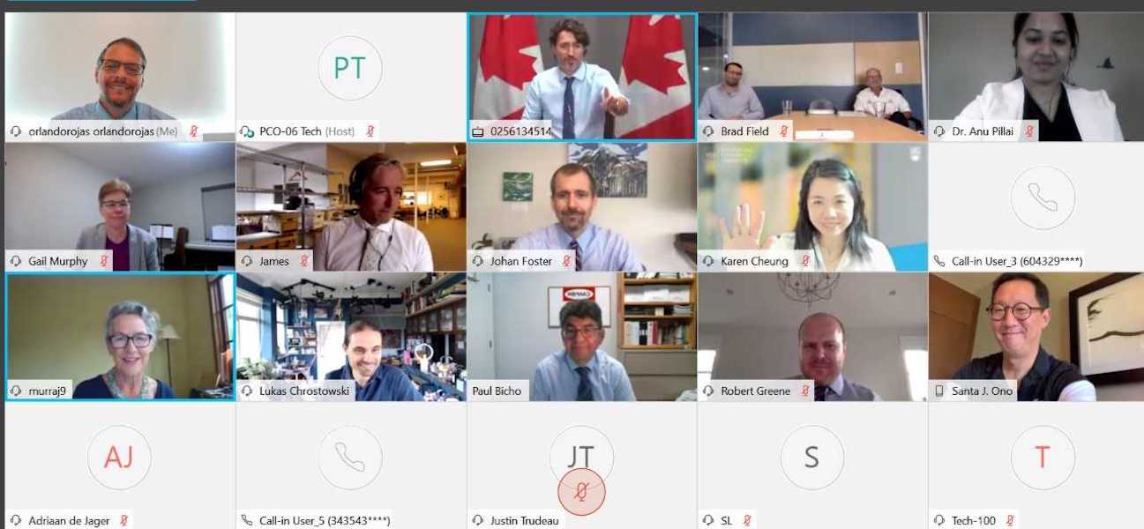
Task: Click the mobile device icon beside Santa J. Ono
Action: click(939, 391)
